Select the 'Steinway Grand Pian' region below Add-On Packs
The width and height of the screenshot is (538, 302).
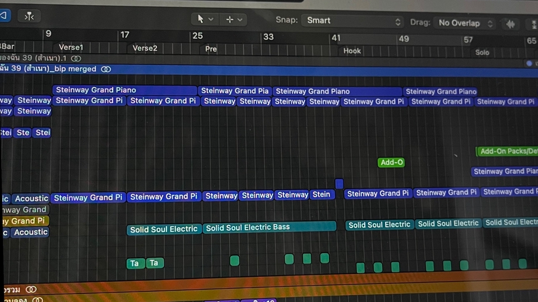(504, 172)
